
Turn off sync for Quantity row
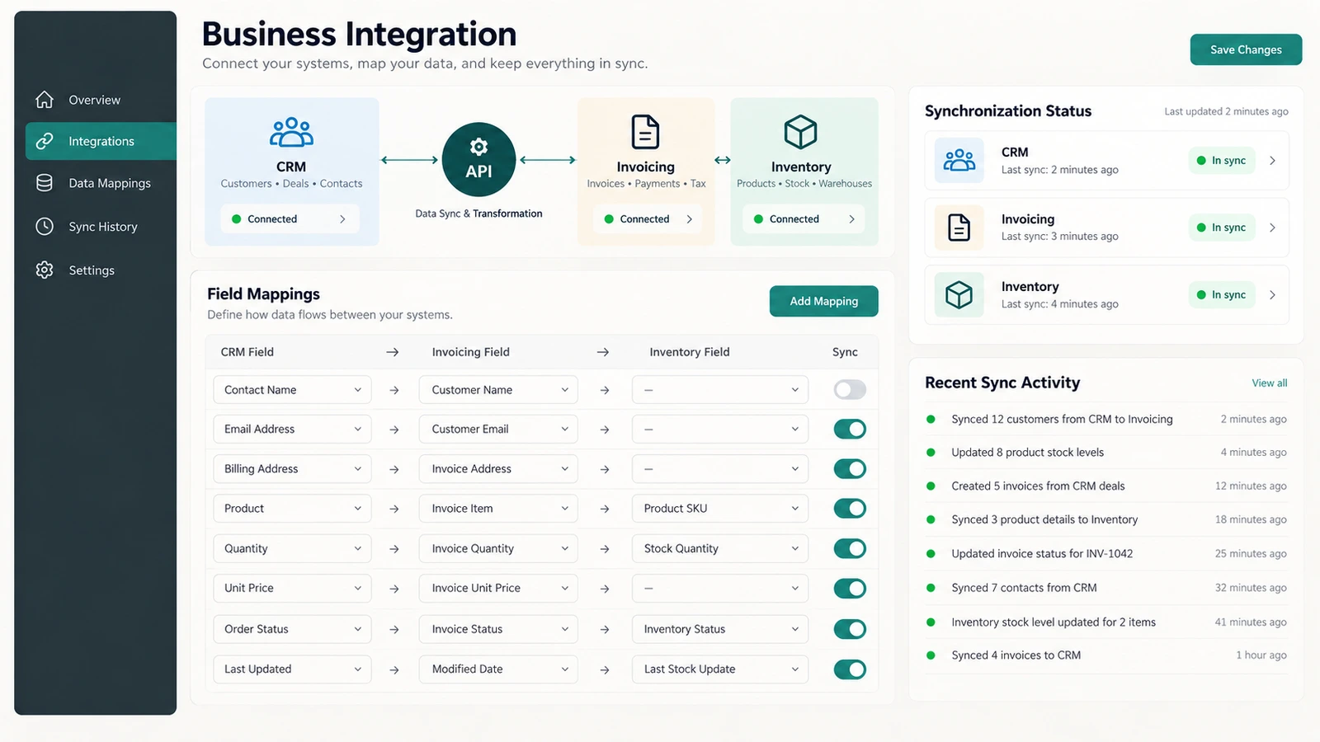pos(850,548)
